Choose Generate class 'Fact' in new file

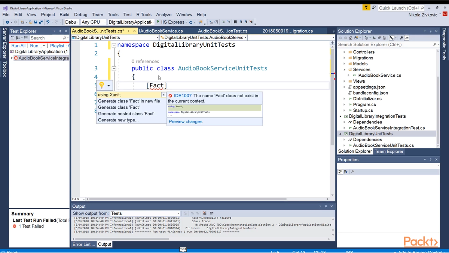coord(129,101)
